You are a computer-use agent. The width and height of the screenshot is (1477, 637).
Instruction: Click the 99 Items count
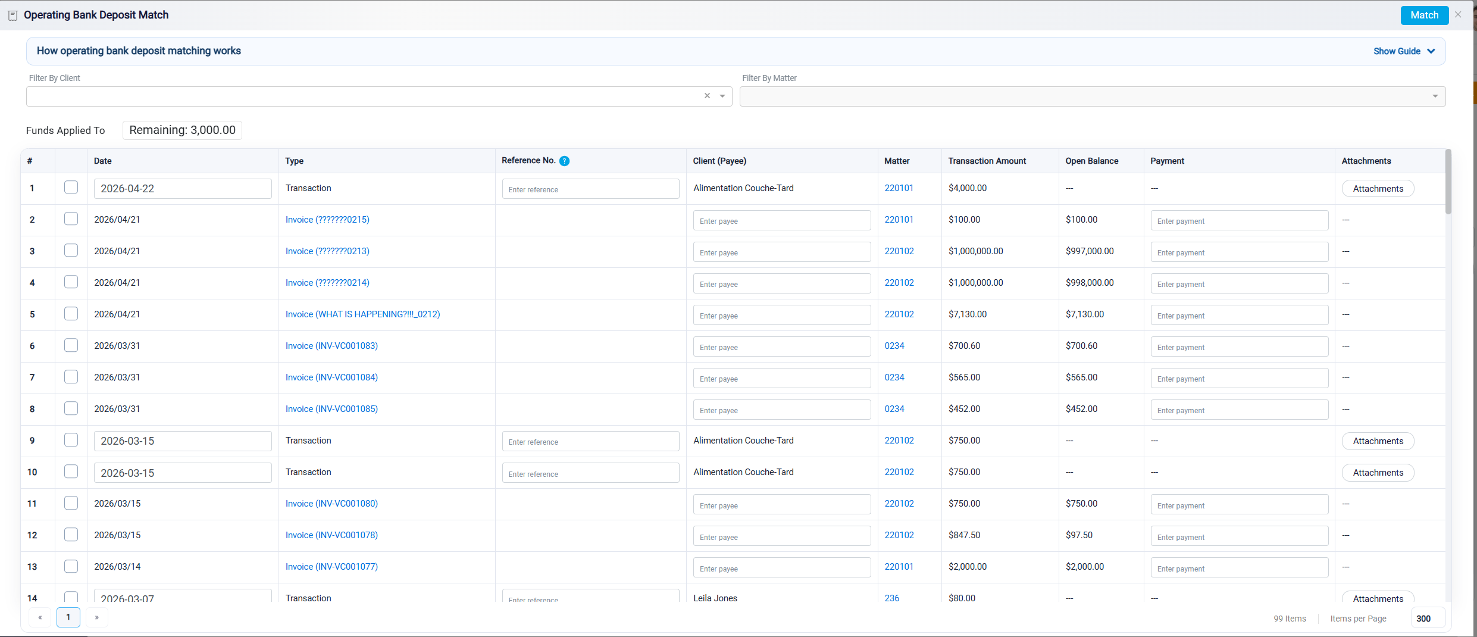(1290, 619)
